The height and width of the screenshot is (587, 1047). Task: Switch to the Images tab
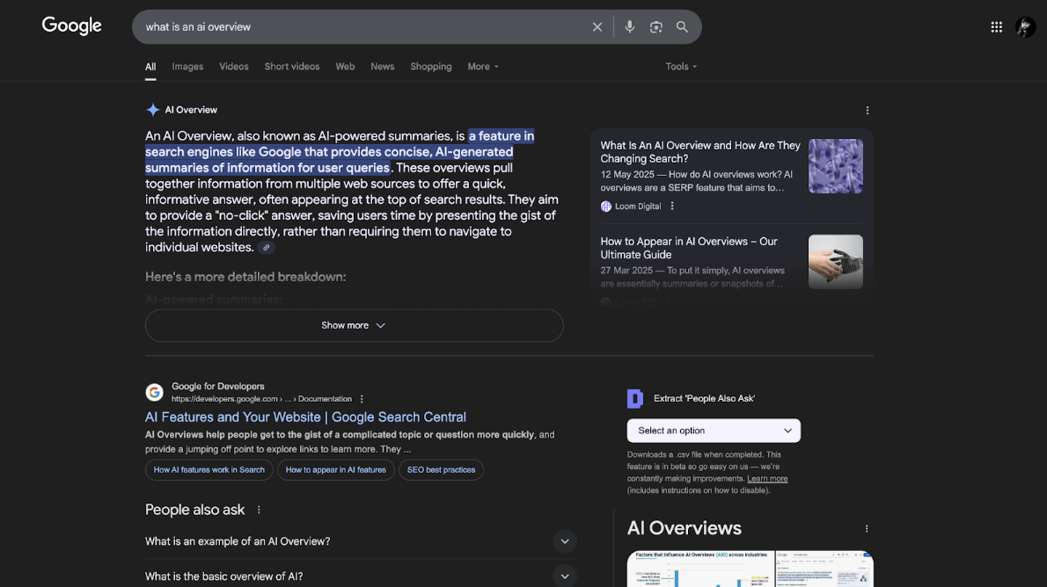187,67
